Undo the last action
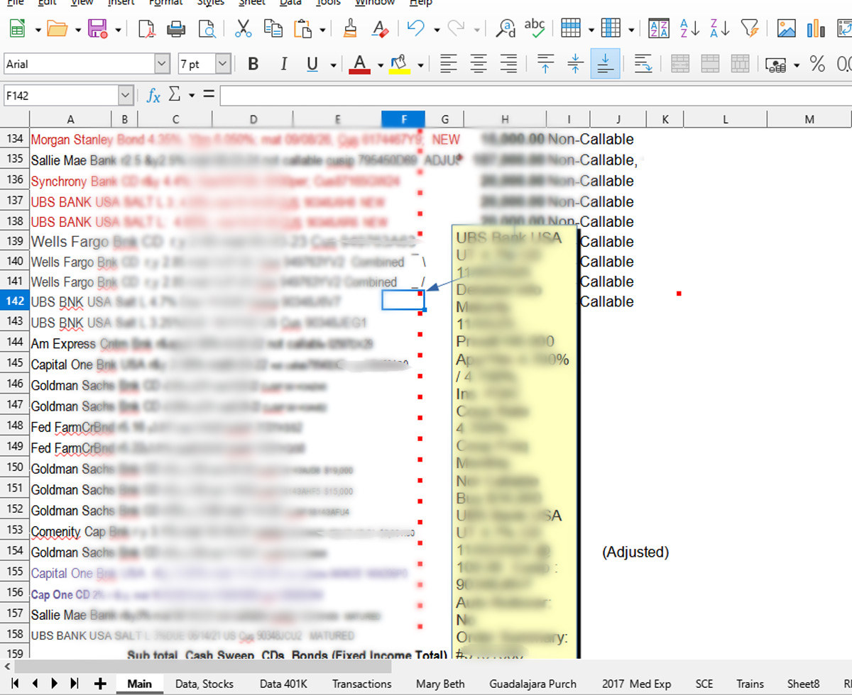Screen dimensions: 852x695 416,28
